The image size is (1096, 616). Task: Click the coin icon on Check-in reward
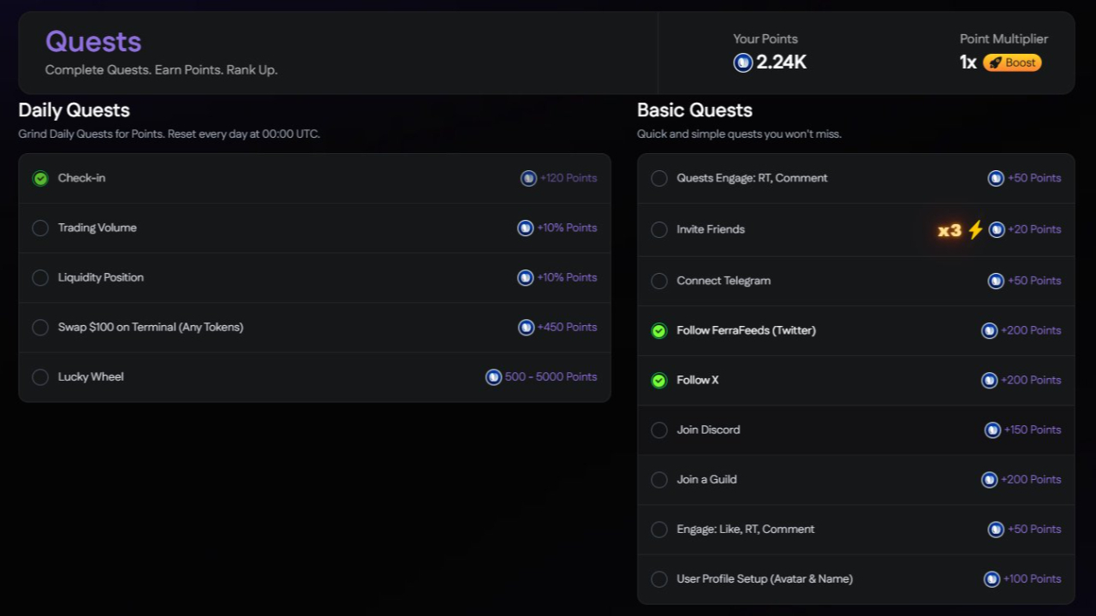pos(528,178)
